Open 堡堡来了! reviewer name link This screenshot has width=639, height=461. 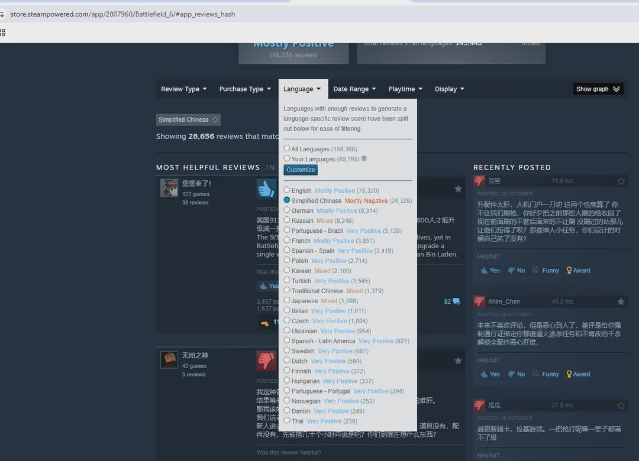click(196, 183)
